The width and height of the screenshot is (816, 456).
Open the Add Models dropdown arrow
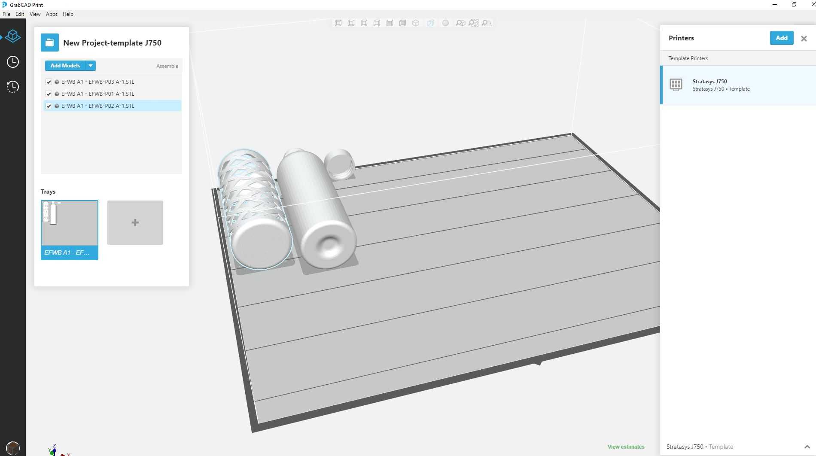[x=91, y=66]
